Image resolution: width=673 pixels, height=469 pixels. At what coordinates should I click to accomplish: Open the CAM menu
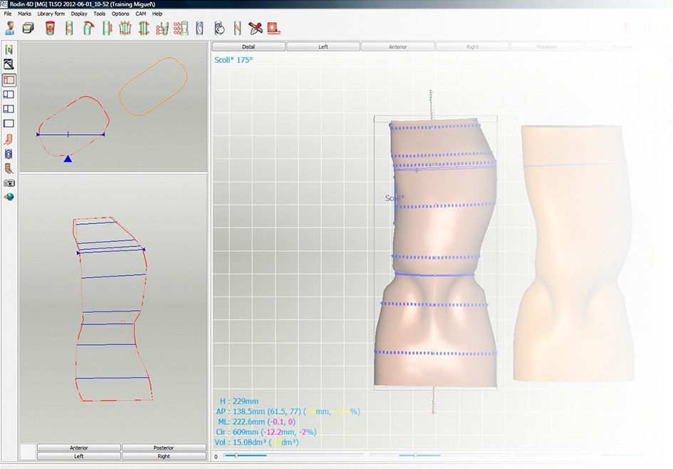141,14
